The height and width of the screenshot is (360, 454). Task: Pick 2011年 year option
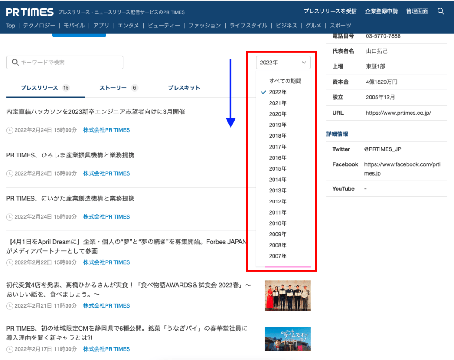pyautogui.click(x=278, y=212)
